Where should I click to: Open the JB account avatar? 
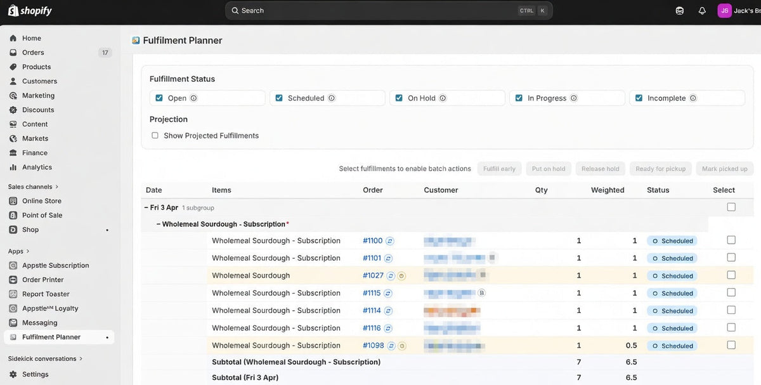[x=724, y=10]
